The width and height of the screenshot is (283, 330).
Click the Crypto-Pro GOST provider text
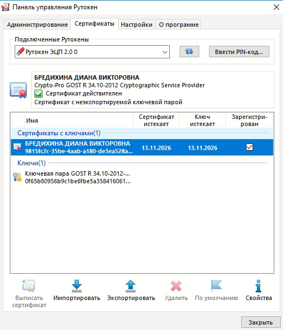pyautogui.click(x=119, y=85)
